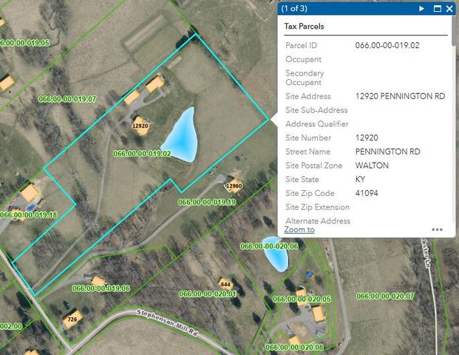The width and height of the screenshot is (459, 355).
Task: Click building marker labeled 726
Action: (72, 319)
